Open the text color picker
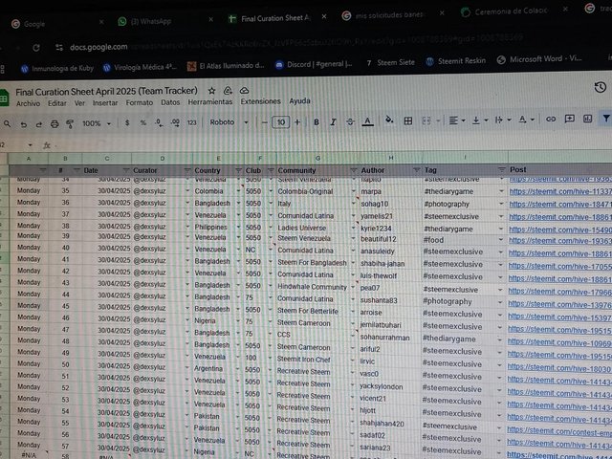Image resolution: width=612 pixels, height=459 pixels. [367, 121]
